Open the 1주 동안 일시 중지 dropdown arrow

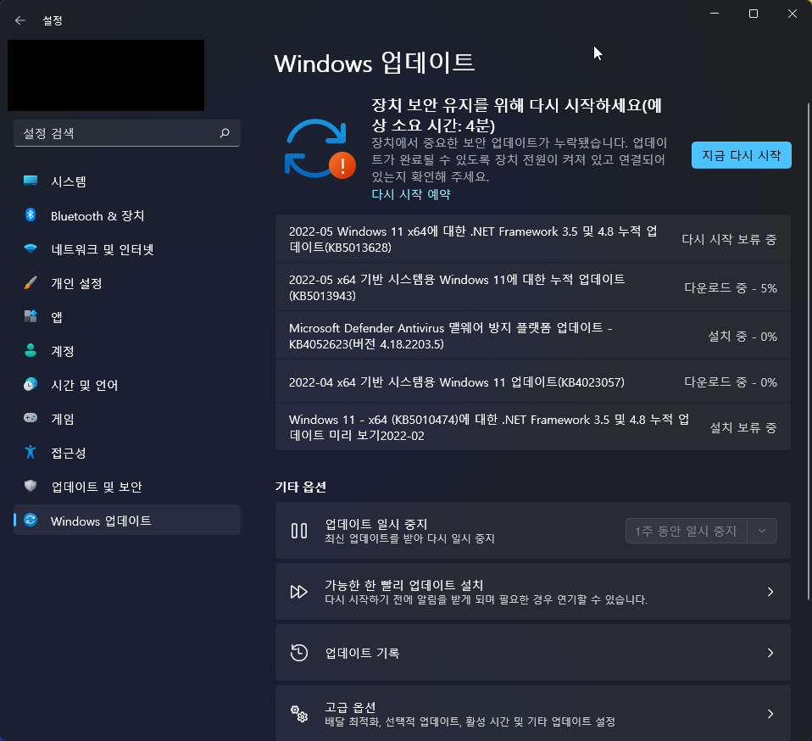(762, 531)
